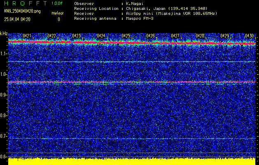Image resolution: width=259 pixels, height=165 pixels.
Task: Click the 0.7 kHz axis label
Action: coord(3,136)
